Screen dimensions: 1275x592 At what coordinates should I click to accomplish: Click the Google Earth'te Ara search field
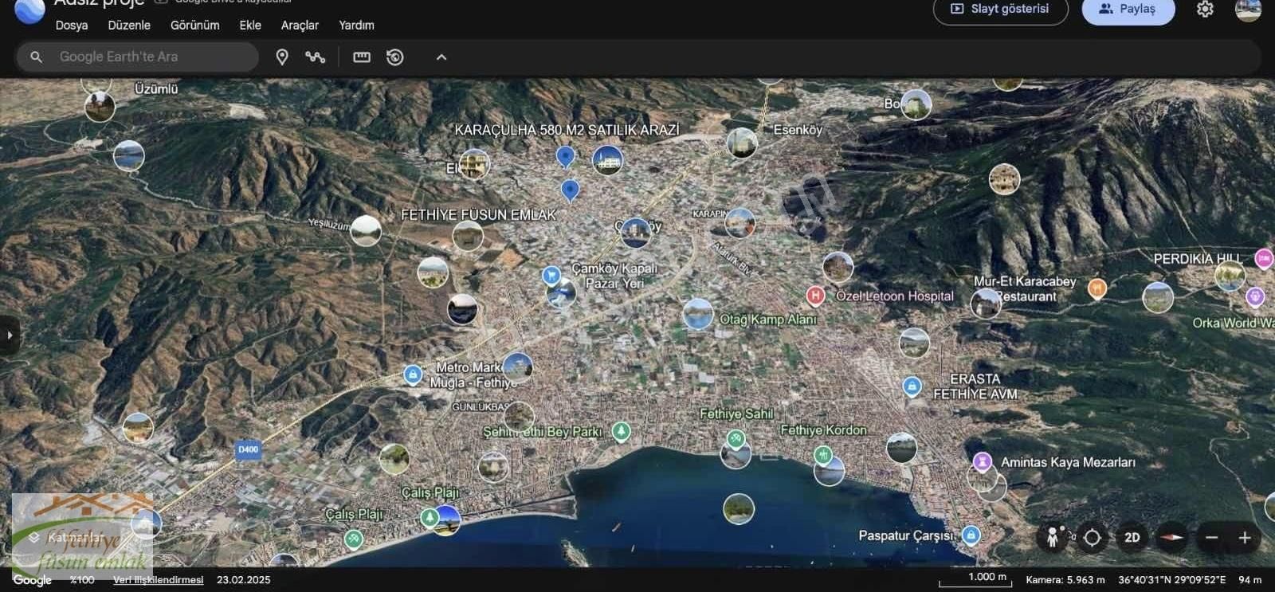point(138,57)
